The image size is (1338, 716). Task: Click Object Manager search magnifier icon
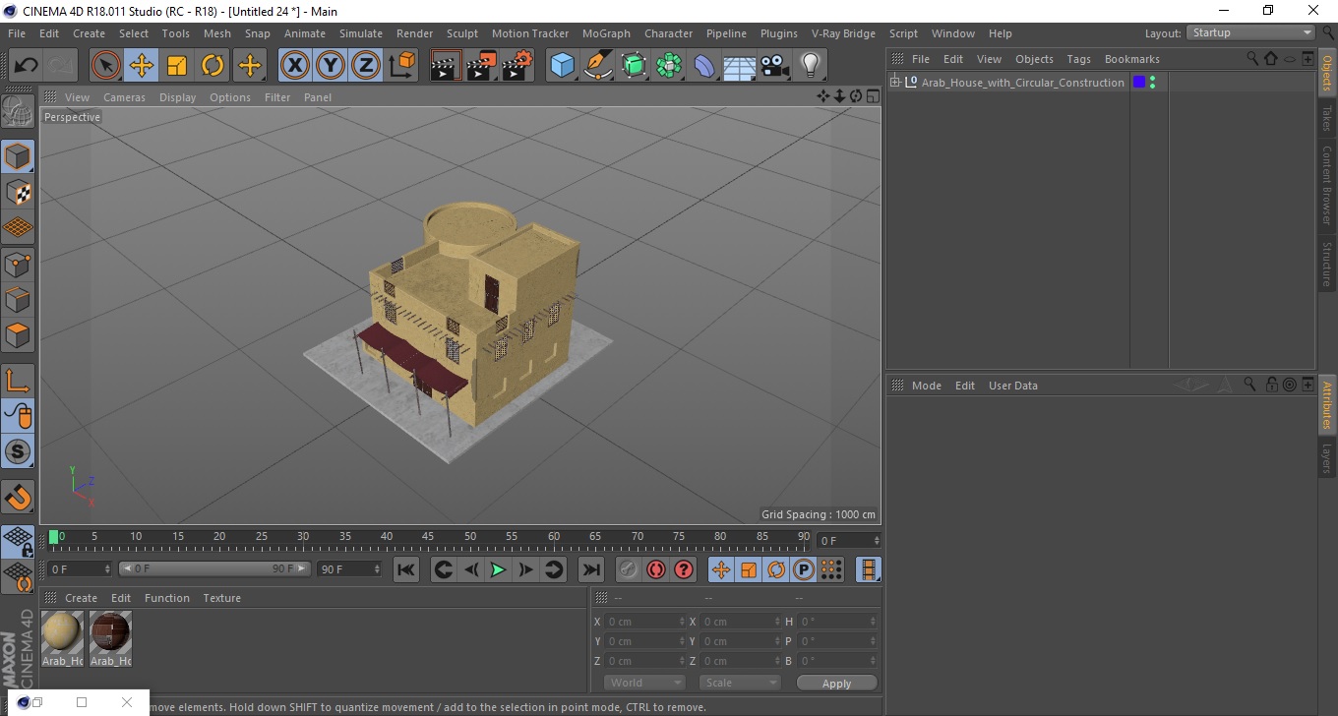1252,59
